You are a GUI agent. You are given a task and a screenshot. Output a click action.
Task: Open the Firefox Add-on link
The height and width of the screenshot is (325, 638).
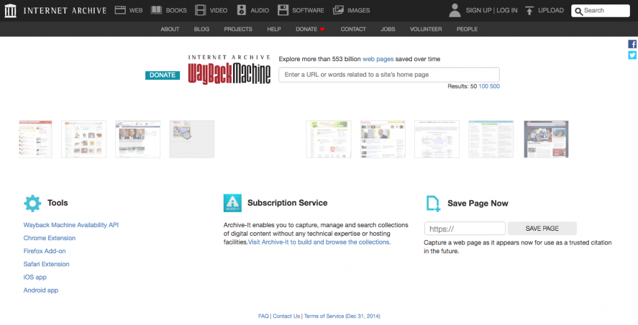(44, 251)
